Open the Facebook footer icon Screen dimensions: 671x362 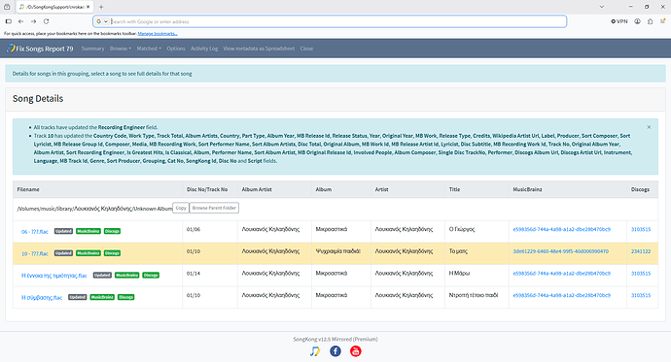point(335,351)
